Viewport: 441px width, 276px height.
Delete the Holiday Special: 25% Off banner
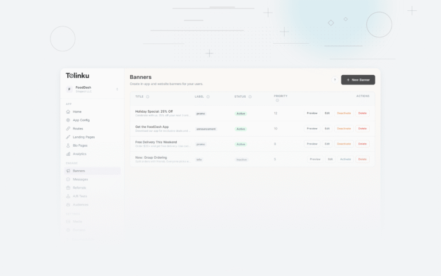(362, 113)
